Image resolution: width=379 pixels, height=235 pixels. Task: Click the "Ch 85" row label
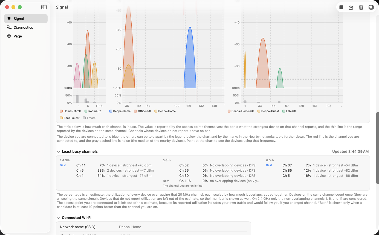[x=287, y=171]
